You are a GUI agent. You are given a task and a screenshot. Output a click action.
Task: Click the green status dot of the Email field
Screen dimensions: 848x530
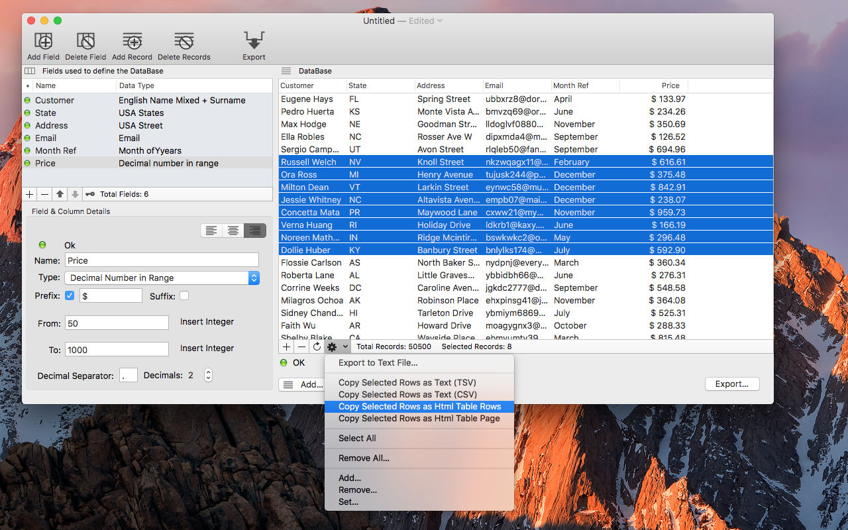click(27, 138)
